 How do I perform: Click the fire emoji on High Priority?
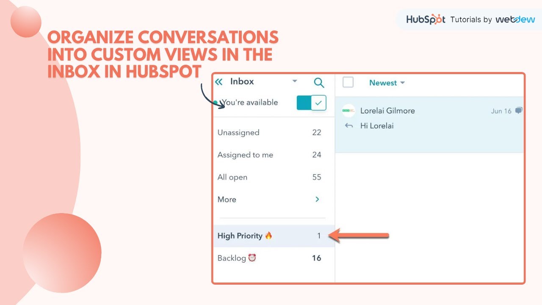(x=268, y=236)
